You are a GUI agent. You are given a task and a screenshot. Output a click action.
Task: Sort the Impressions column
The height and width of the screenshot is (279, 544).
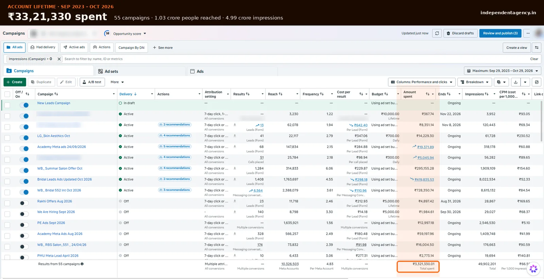[x=487, y=94]
